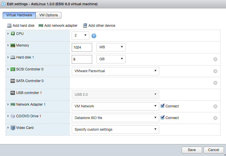Open the USB 2.0 dropdown

tap(115, 95)
